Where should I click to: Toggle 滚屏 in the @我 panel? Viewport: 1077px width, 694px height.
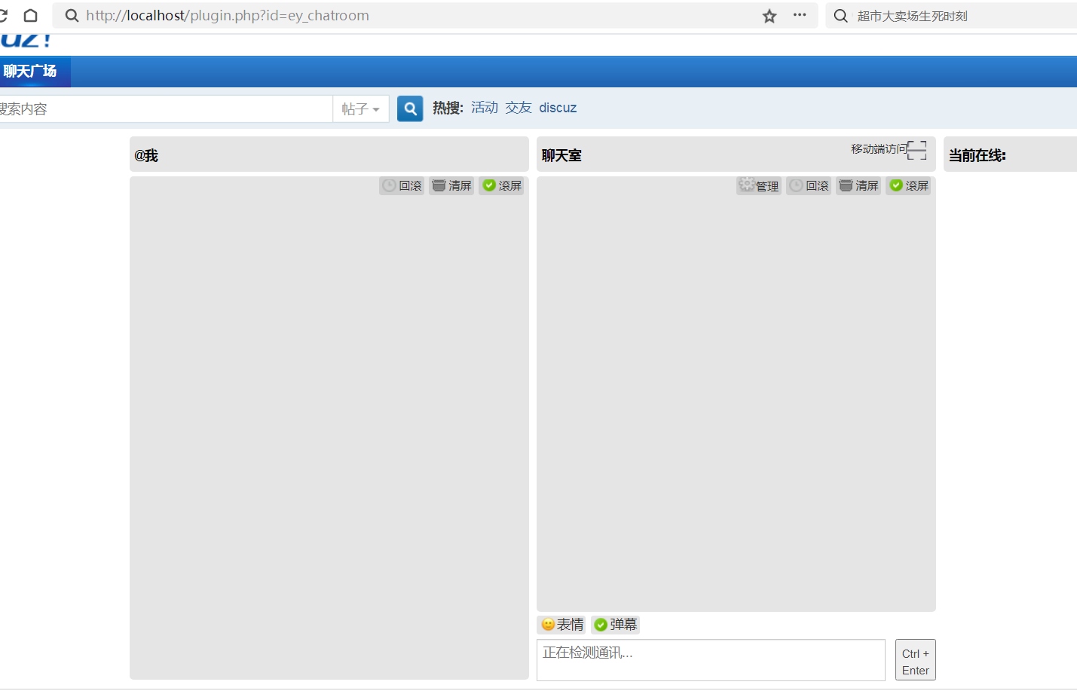coord(501,185)
